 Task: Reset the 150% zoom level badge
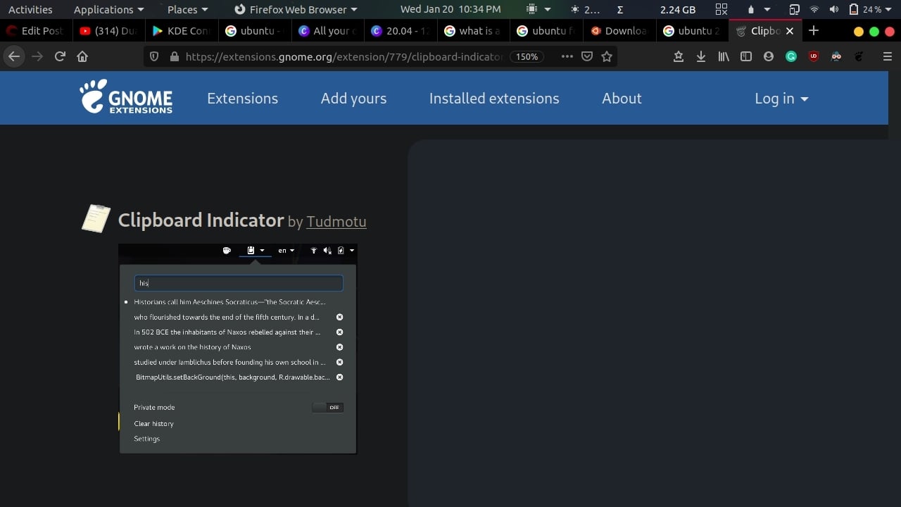[x=527, y=56]
